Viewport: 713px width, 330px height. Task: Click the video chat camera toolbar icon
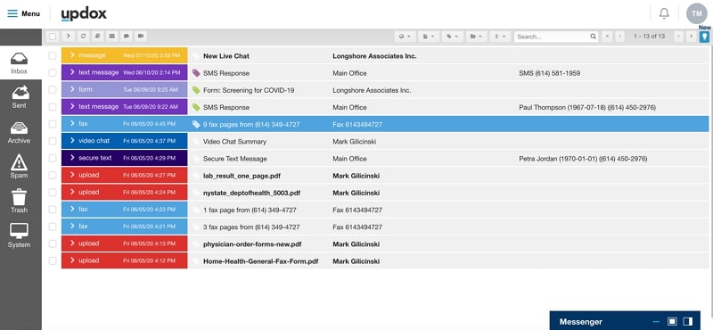click(141, 36)
